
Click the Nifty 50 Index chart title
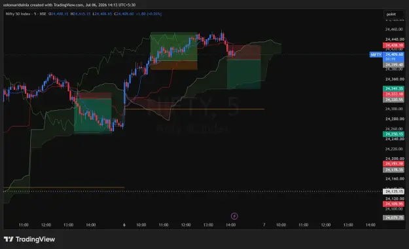click(x=26, y=14)
